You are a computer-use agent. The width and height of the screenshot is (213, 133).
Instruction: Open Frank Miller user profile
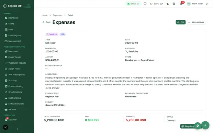(x=195, y=4)
